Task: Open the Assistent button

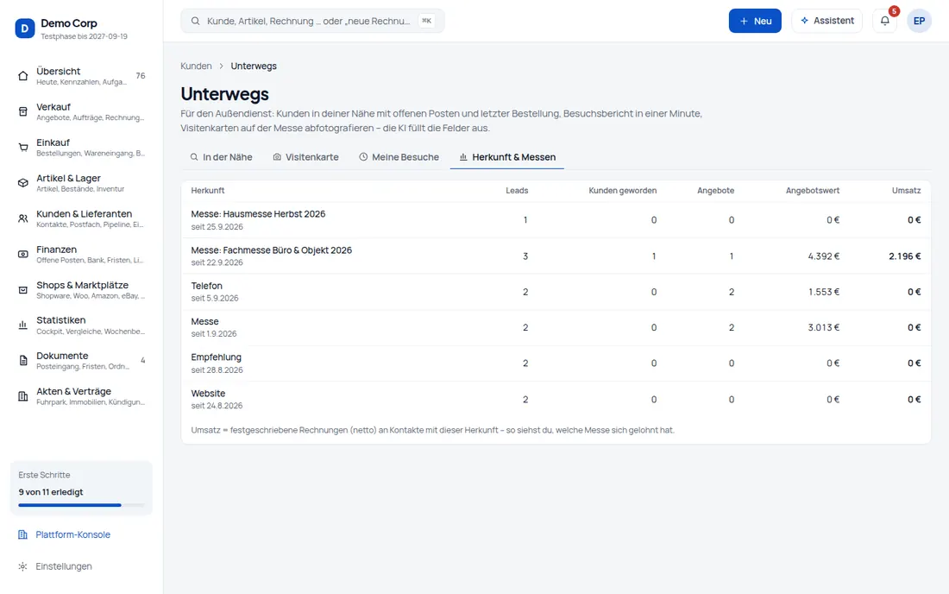Action: (x=826, y=21)
